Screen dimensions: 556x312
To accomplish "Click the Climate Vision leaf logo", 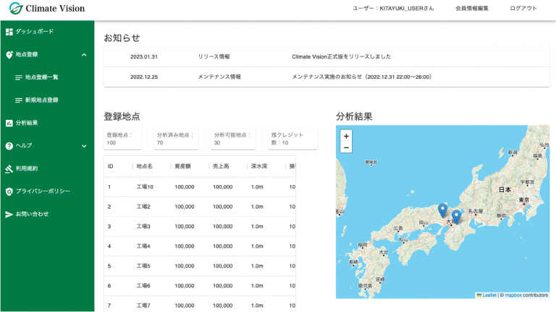I will 16,8.
